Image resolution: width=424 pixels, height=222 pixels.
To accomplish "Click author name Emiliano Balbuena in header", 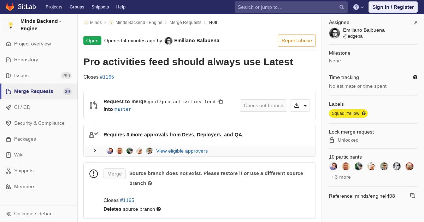I will (x=197, y=41).
